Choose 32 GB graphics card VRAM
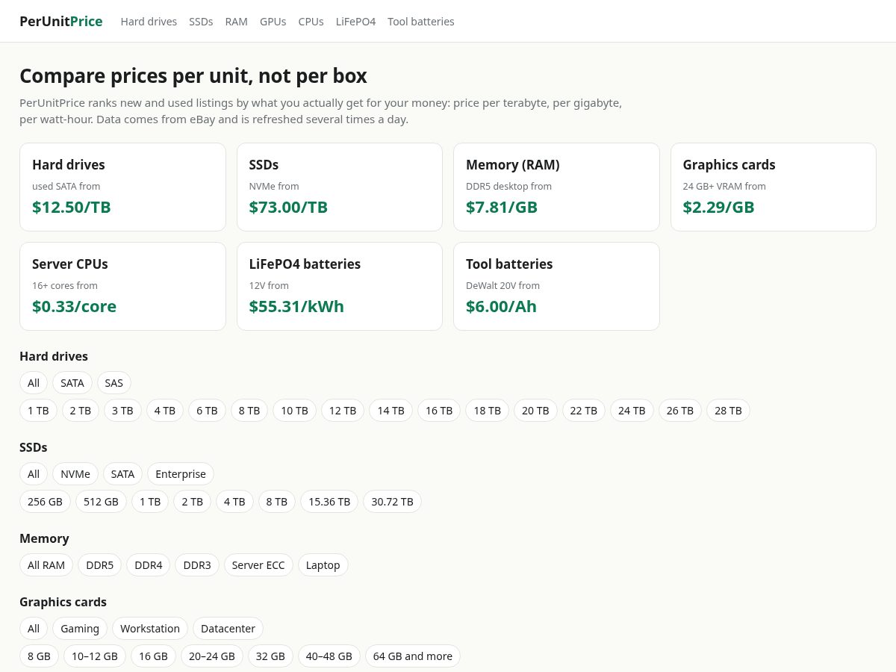This screenshot has width=896, height=672. (x=270, y=656)
